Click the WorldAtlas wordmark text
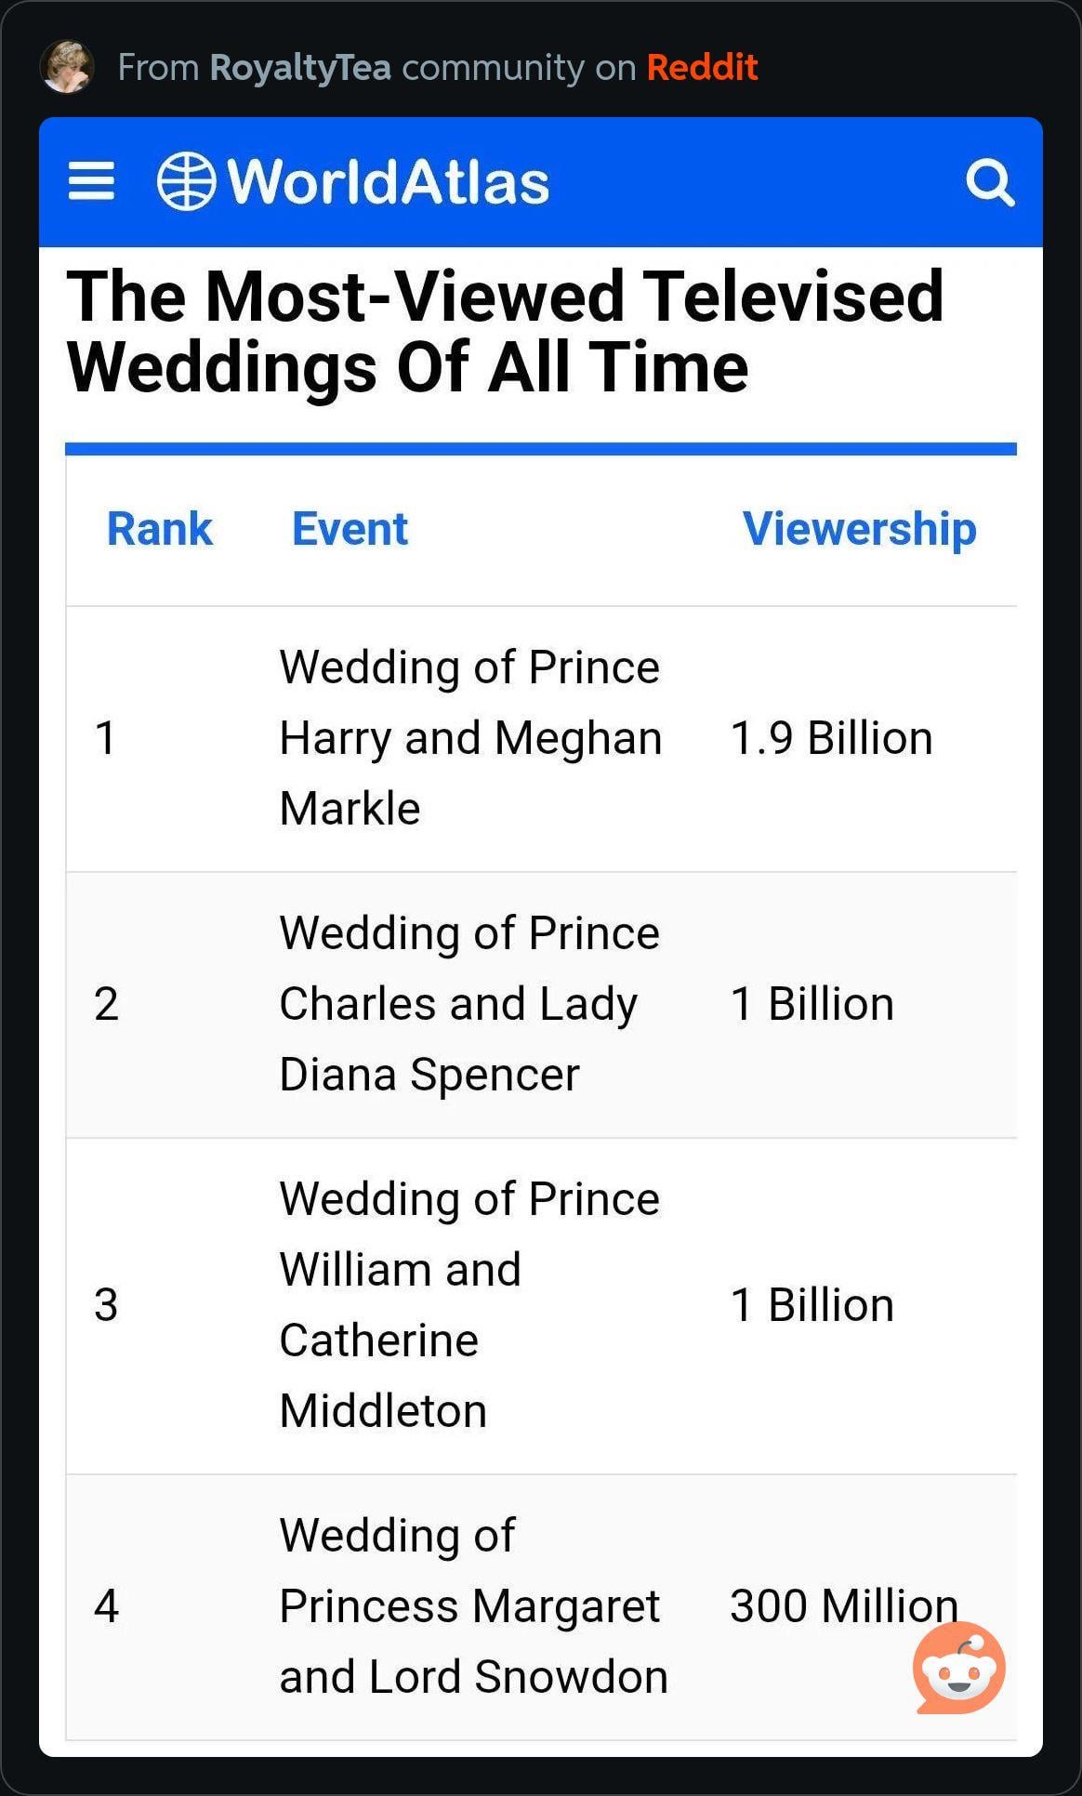 click(x=389, y=181)
